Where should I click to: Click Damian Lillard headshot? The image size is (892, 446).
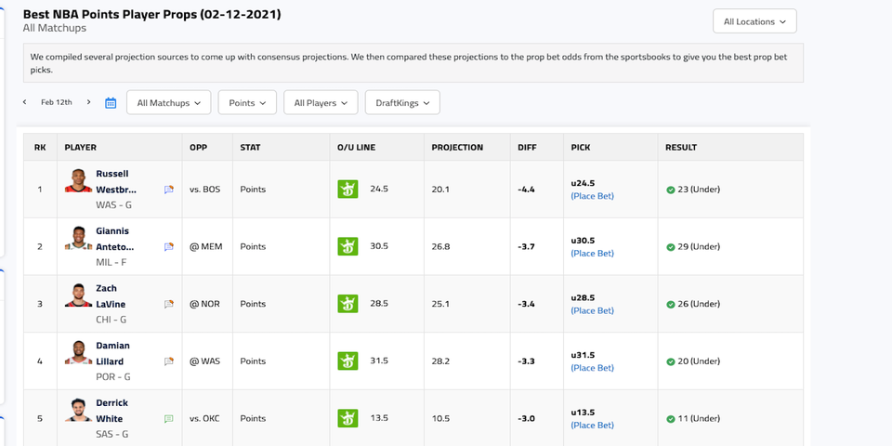coord(78,353)
